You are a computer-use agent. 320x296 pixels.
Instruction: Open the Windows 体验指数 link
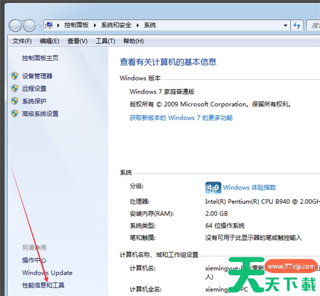[250, 187]
